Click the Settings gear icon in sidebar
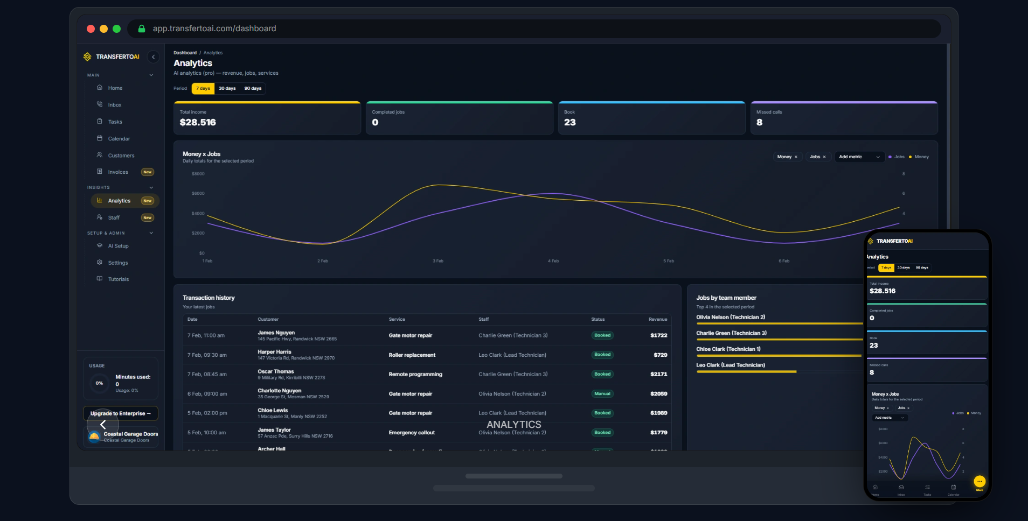Image resolution: width=1028 pixels, height=521 pixels. pos(100,263)
